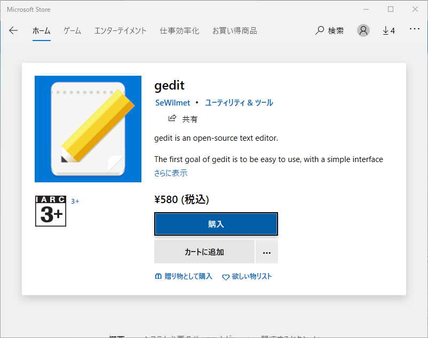Open your account profile icon

(363, 30)
